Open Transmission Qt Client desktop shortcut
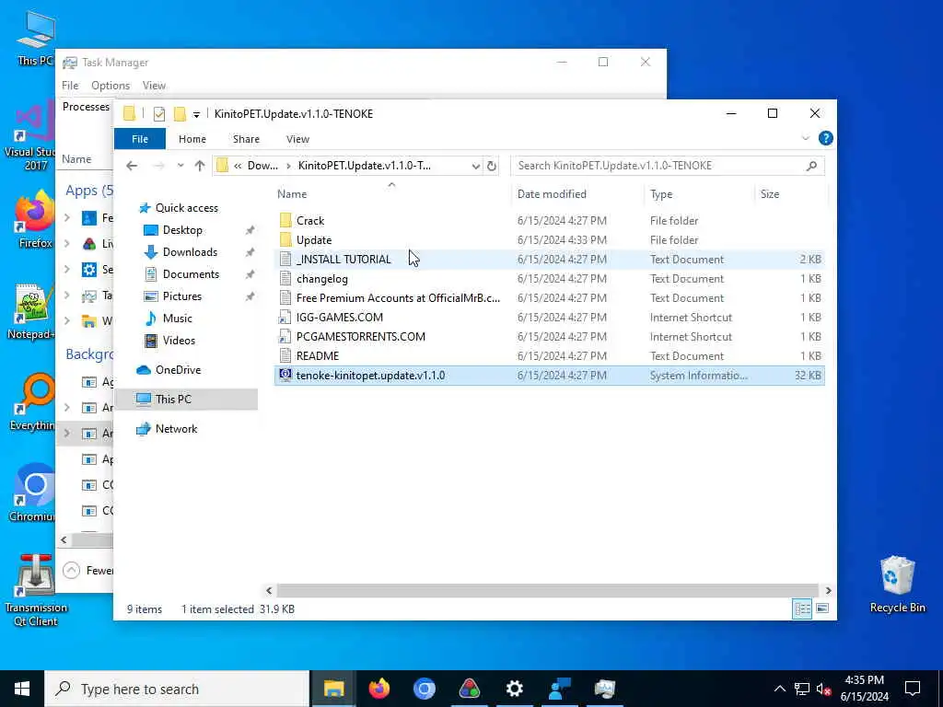 (35, 590)
